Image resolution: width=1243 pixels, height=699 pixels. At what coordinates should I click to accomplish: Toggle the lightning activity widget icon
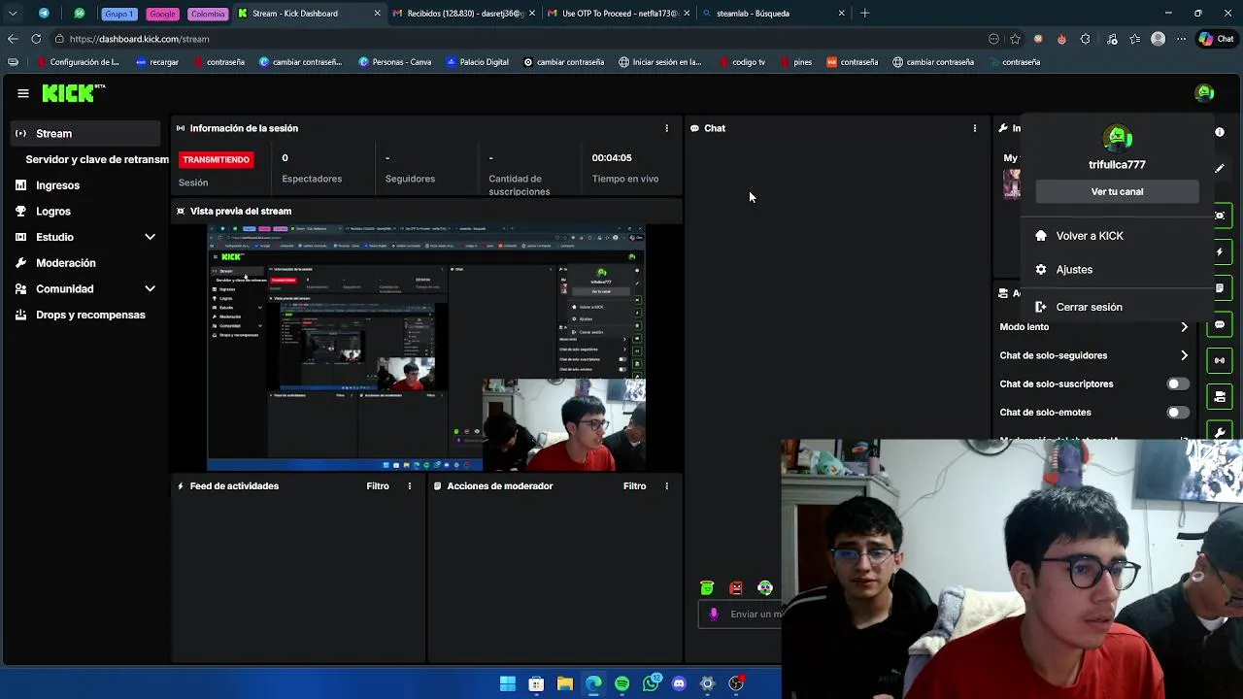(1220, 252)
